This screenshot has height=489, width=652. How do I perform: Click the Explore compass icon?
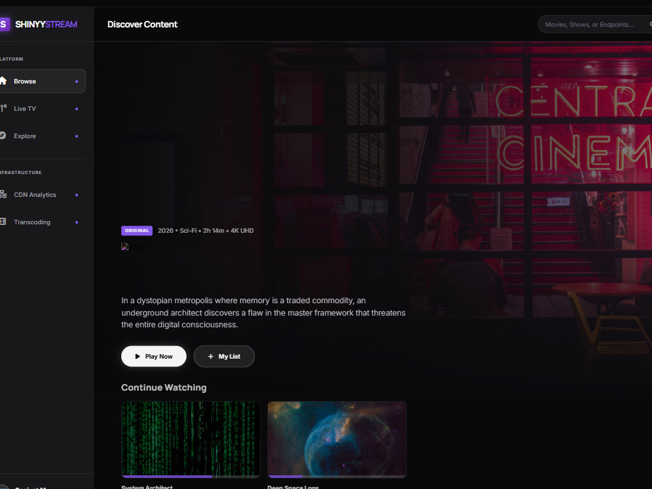pos(3,136)
